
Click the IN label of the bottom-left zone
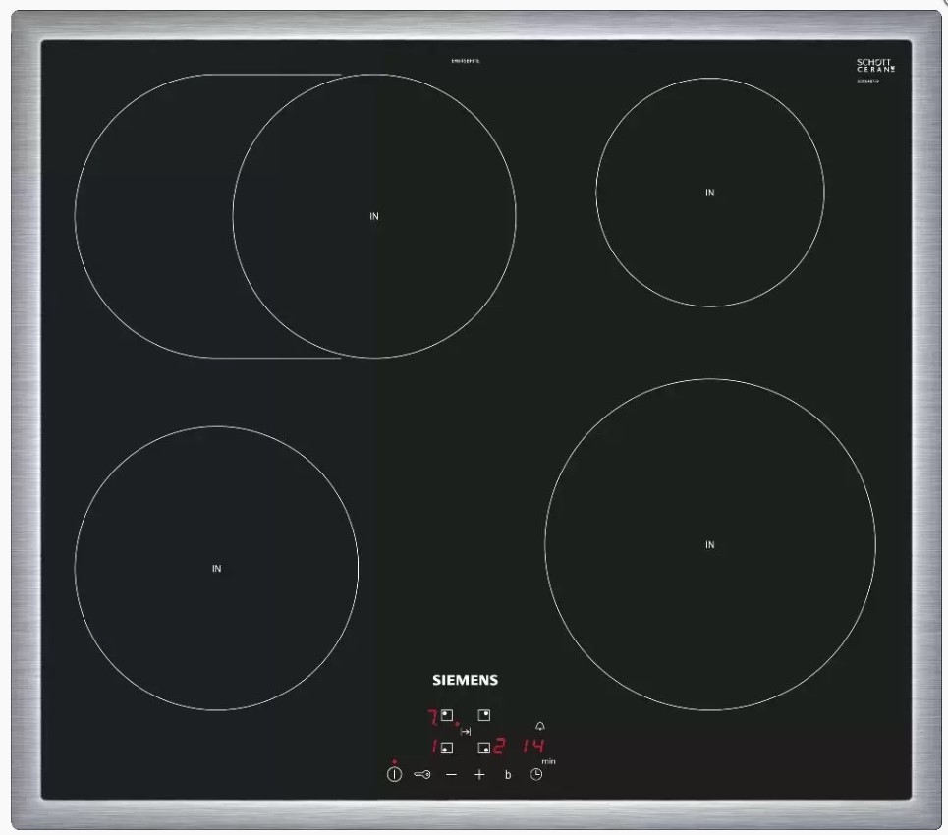216,568
